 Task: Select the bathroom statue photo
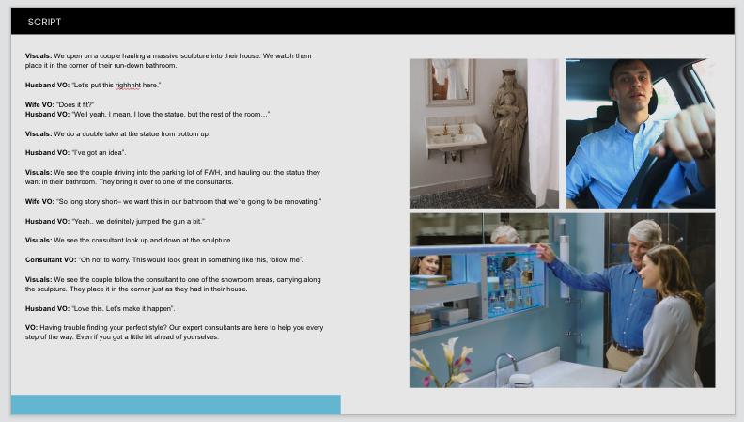484,133
